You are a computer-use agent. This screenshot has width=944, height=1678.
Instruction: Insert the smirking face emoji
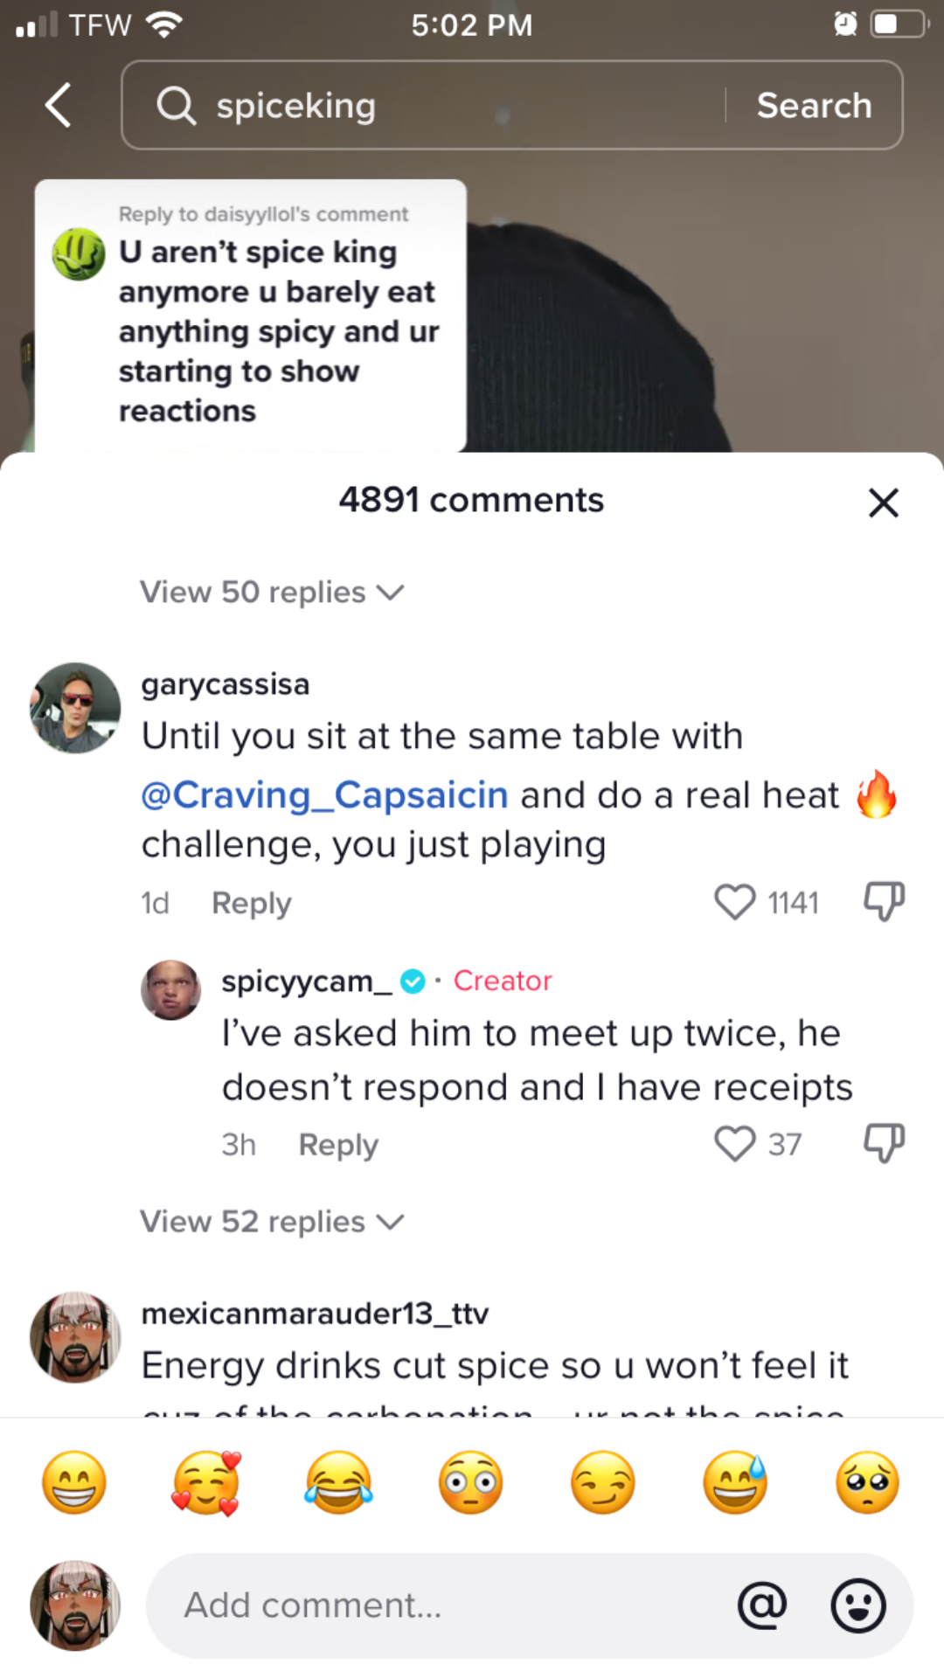click(603, 1483)
